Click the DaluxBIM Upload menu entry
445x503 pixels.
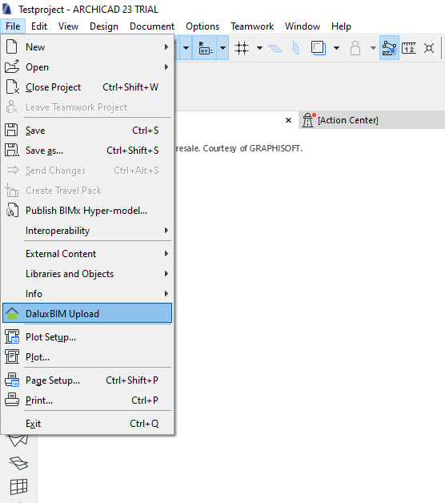(x=87, y=313)
